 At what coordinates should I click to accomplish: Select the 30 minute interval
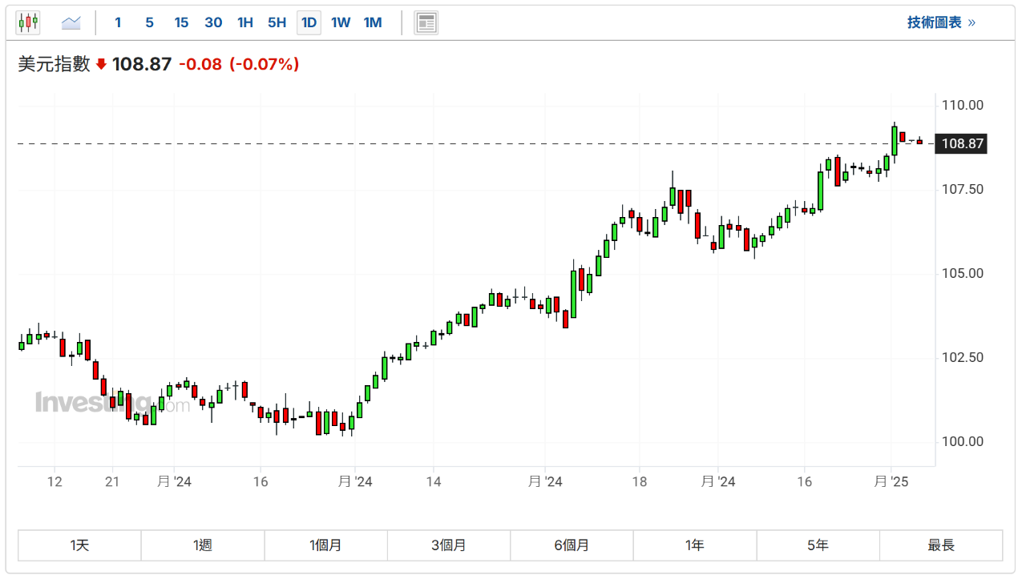tap(213, 22)
